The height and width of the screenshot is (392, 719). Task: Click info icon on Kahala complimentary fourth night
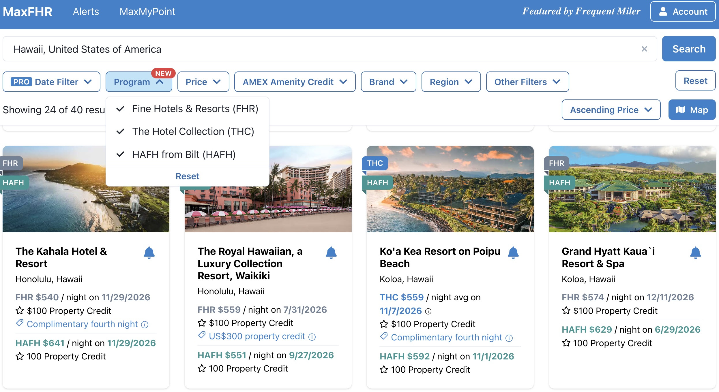145,325
